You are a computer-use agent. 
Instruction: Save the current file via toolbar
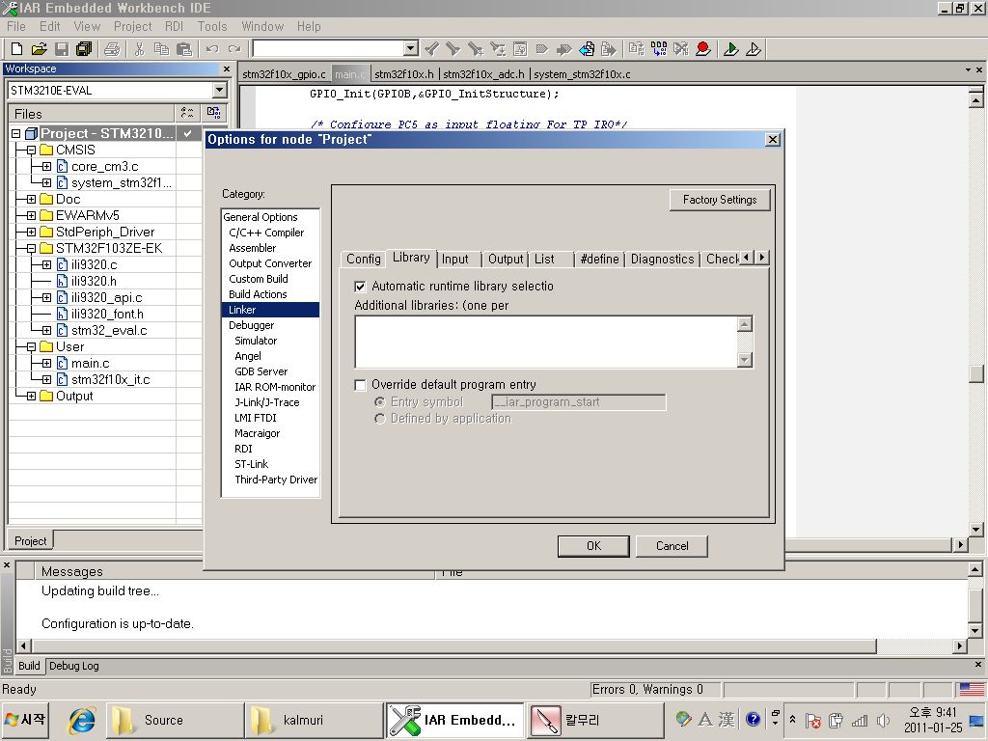click(62, 48)
